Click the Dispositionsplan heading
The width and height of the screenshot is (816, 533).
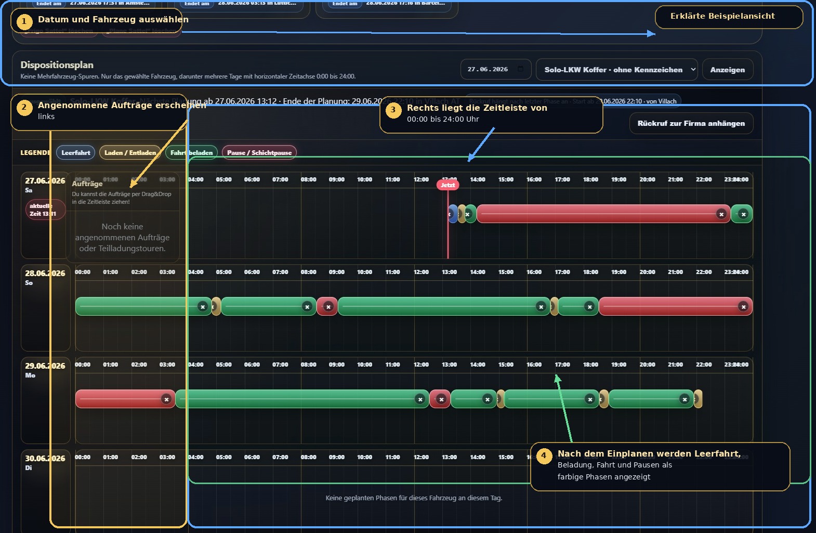coord(57,65)
